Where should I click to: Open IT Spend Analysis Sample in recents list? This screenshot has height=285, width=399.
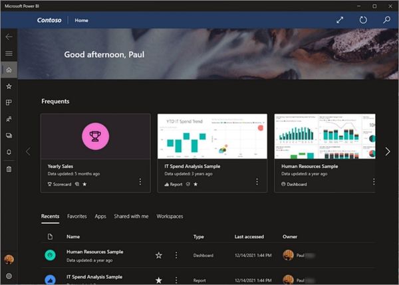[94, 277]
